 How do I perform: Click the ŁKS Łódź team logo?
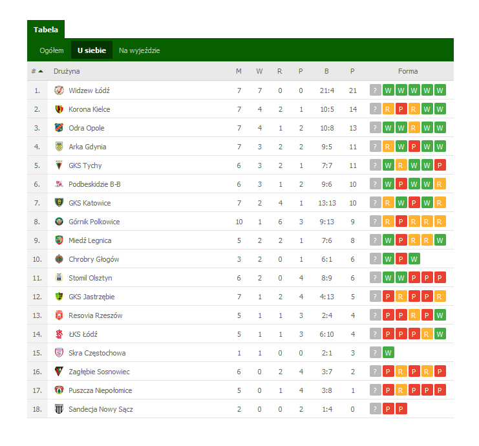(59, 334)
